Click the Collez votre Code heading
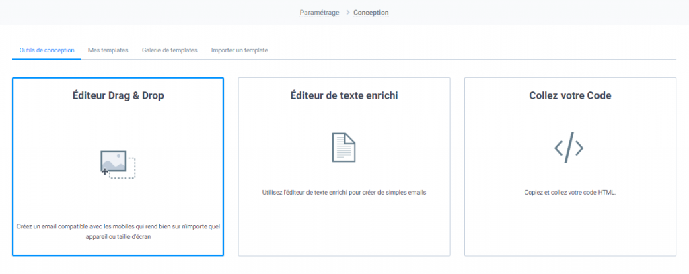The image size is (689, 274). click(x=570, y=95)
